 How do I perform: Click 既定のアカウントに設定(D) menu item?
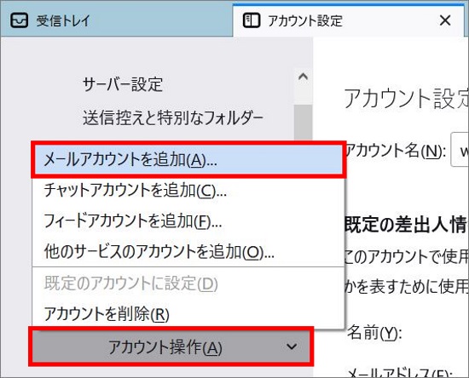point(188,283)
